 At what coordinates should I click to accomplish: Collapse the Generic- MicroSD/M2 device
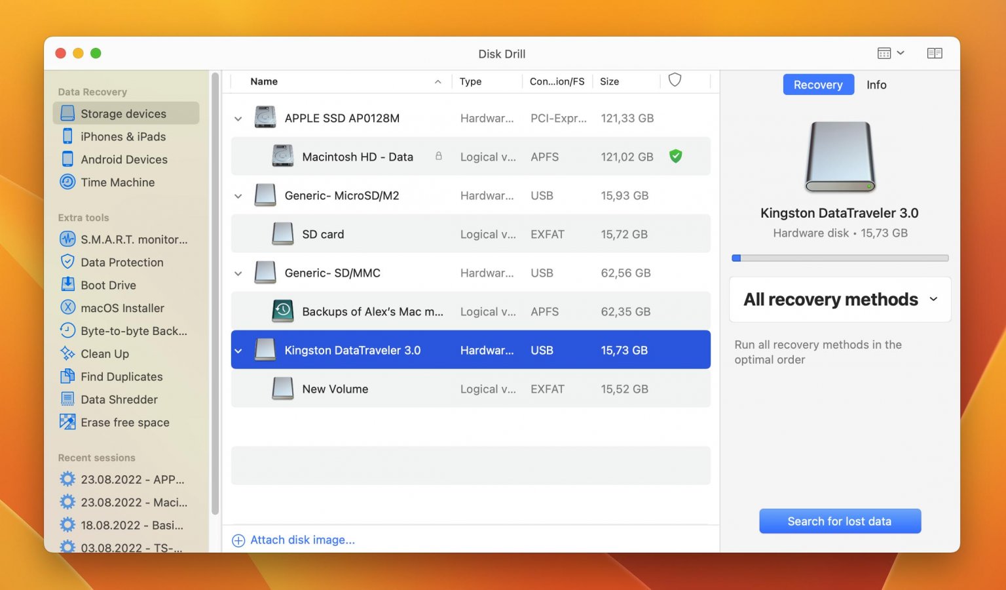[x=238, y=196]
